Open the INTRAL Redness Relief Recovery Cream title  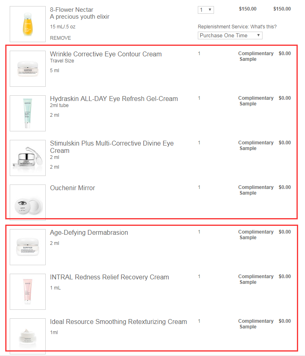click(x=109, y=277)
